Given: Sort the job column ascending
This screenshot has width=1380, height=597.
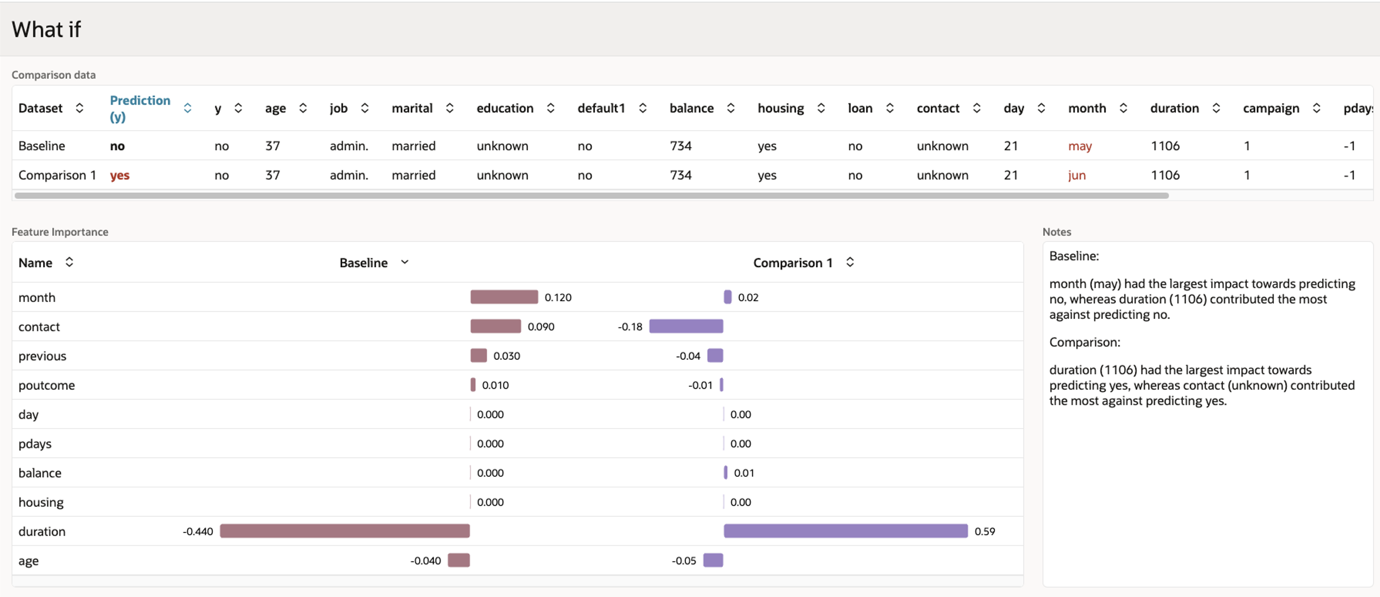Looking at the screenshot, I should 366,108.
